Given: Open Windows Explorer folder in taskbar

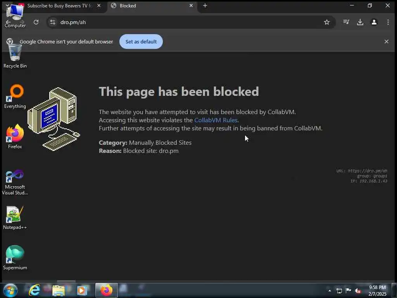Looking at the screenshot, I should coord(58,290).
